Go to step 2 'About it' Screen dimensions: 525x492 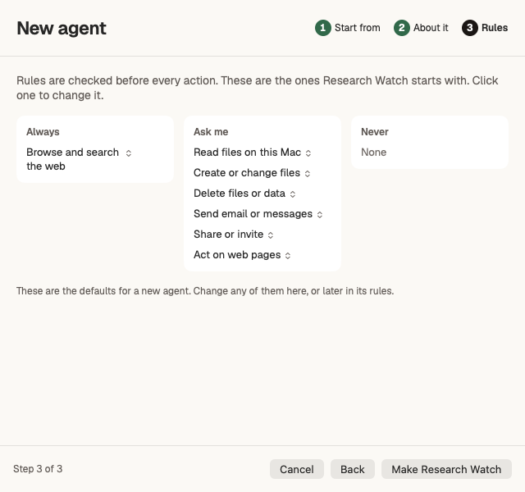coord(421,28)
